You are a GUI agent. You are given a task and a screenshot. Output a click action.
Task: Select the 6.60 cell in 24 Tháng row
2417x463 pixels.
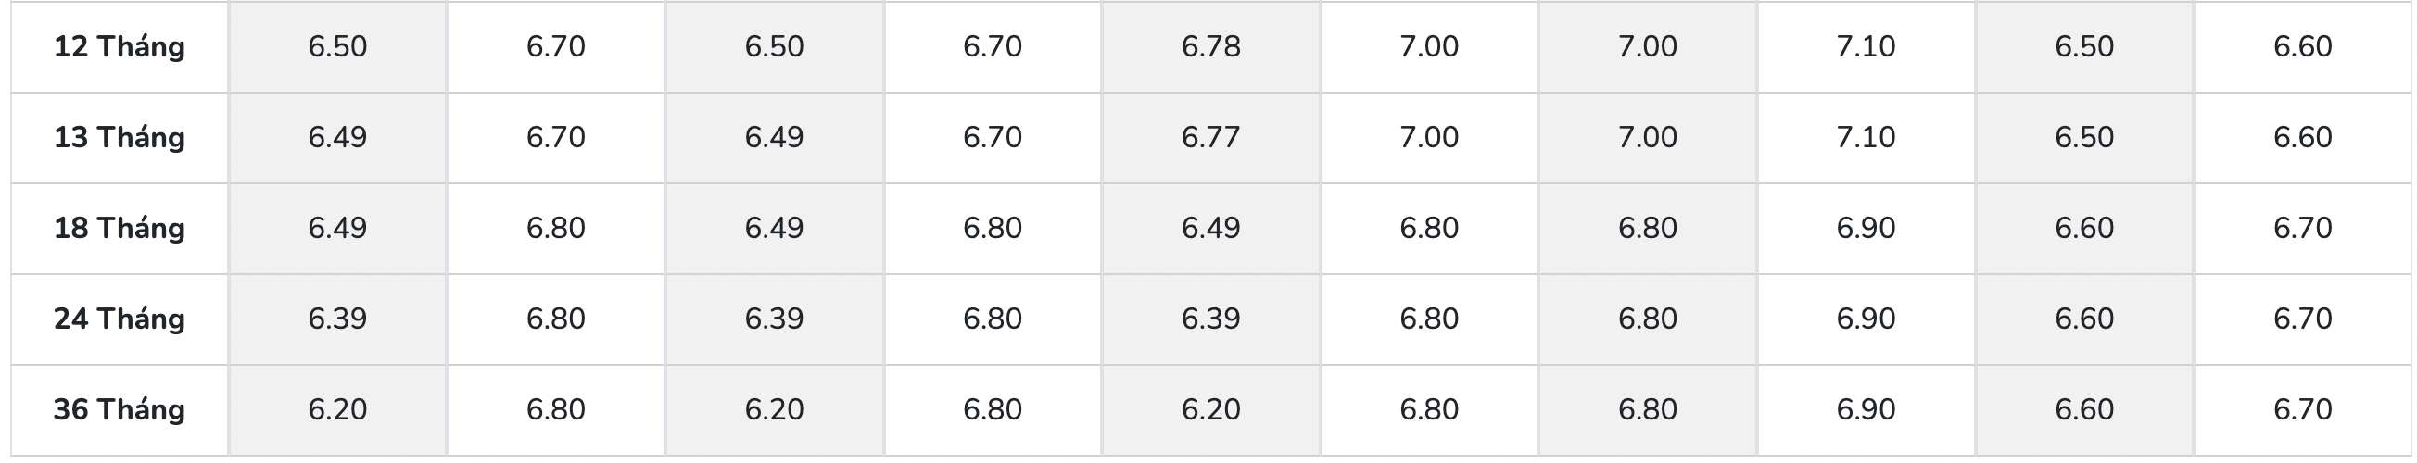pyautogui.click(x=2084, y=319)
